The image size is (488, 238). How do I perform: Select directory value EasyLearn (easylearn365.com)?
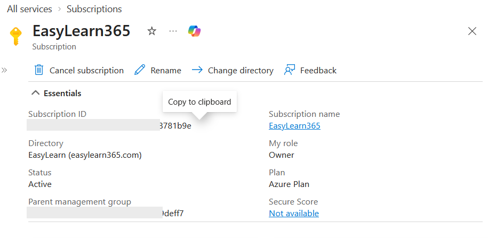85,155
